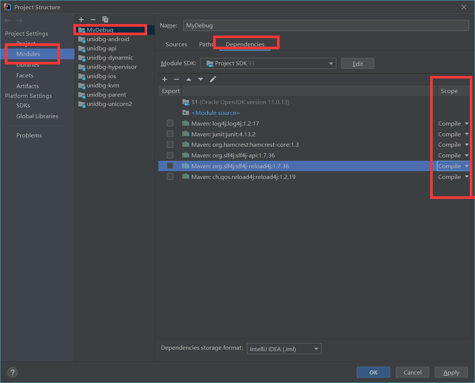Click the Apply button

(x=451, y=373)
